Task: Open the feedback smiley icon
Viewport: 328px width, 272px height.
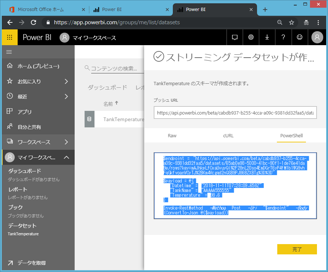Action: (x=300, y=37)
